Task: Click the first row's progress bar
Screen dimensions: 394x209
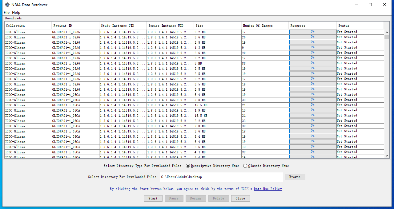Action: (312, 32)
